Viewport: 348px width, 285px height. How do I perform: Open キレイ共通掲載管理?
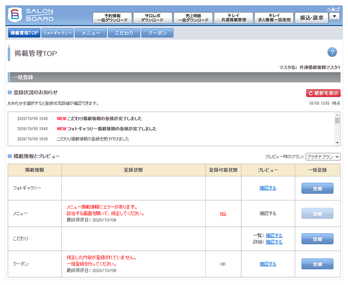pos(233,18)
